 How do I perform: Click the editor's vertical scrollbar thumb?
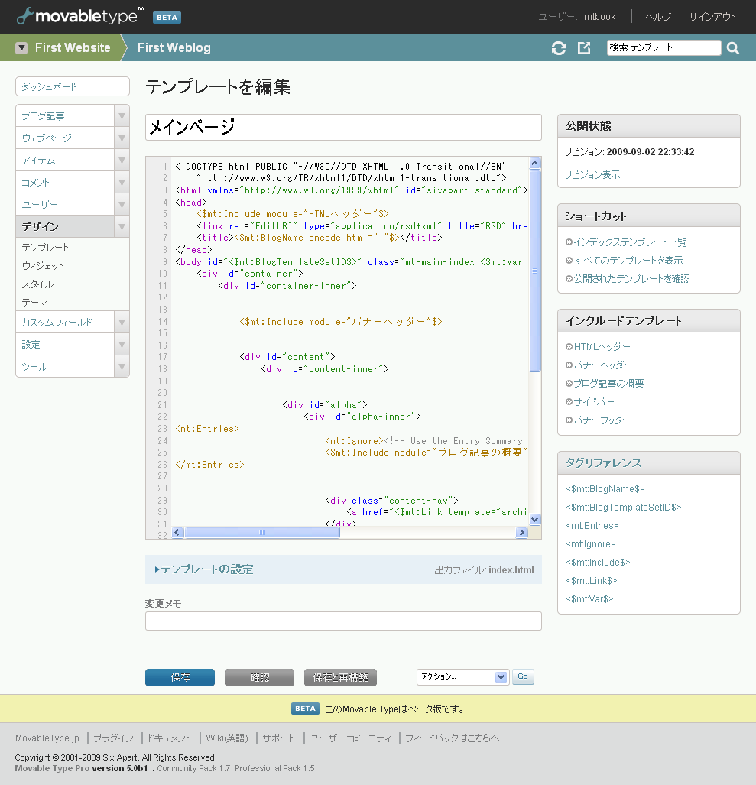coord(535,271)
